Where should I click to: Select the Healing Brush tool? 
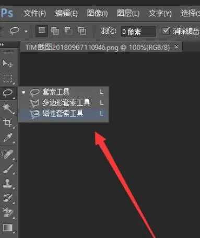click(8, 154)
